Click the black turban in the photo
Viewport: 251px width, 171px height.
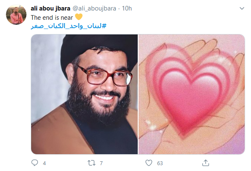[x=98, y=48]
